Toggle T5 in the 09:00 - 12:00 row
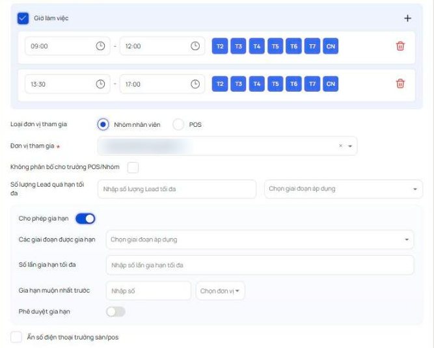The height and width of the screenshot is (348, 434). (275, 46)
